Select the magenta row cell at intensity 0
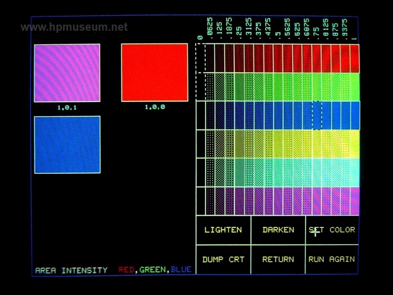Viewport: 393px width, 295px height. 201,201
